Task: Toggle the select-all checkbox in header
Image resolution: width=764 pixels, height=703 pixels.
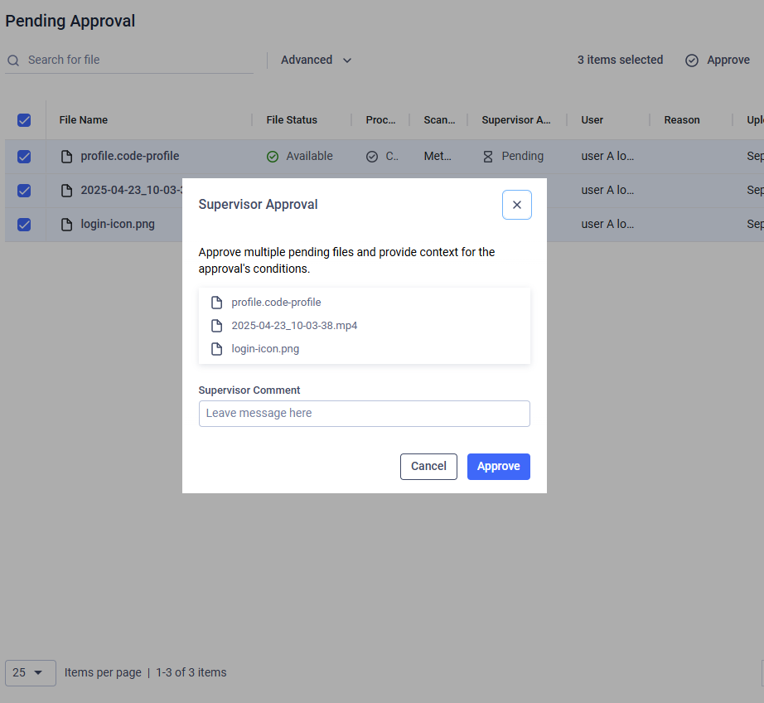Action: 24,120
